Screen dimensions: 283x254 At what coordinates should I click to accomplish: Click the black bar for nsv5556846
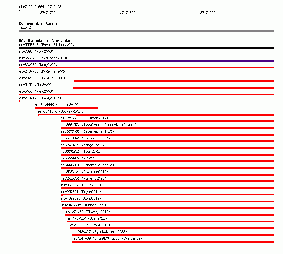click(x=146, y=48)
